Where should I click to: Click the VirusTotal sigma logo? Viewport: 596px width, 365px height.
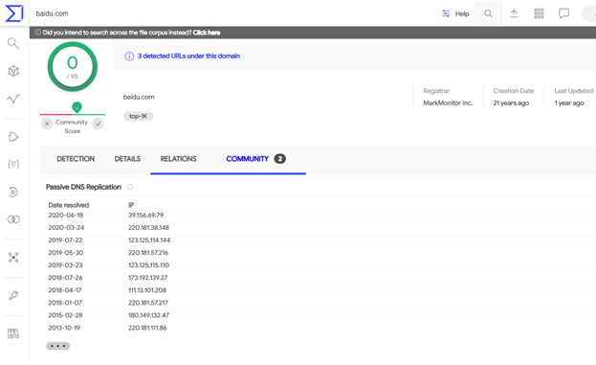pos(13,13)
